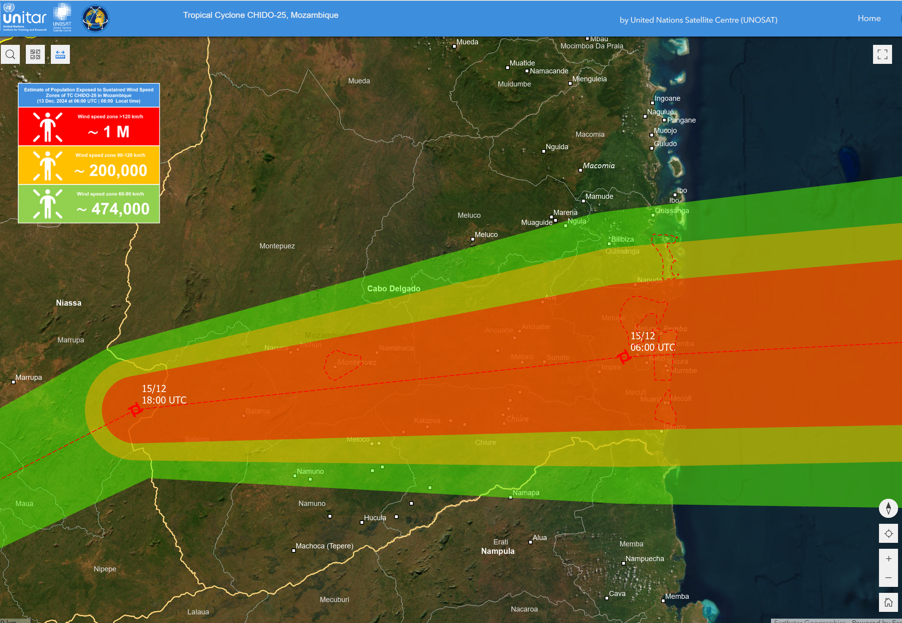
Task: Click the 15/12 06:00 UTC cyclone marker
Action: coord(624,358)
